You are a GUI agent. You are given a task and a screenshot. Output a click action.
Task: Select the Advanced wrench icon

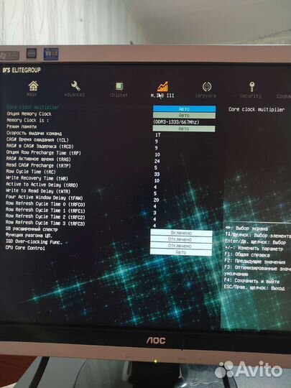coord(75,86)
